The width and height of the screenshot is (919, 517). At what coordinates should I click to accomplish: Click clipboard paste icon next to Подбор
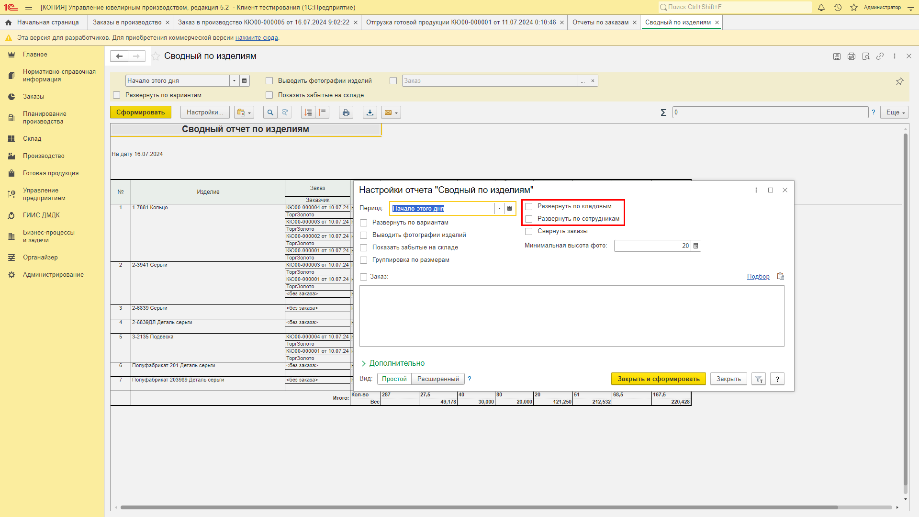781,276
